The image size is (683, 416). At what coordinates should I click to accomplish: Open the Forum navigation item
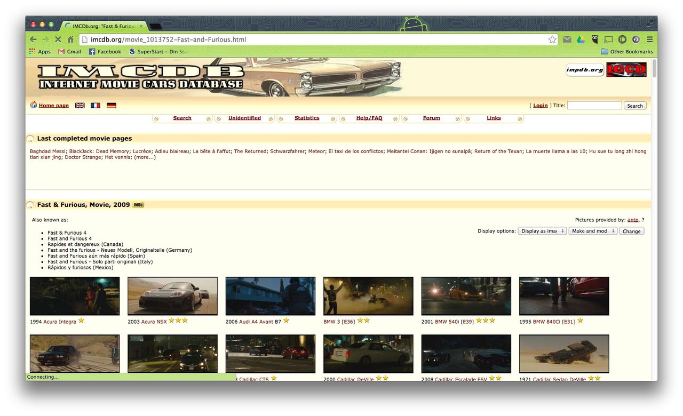(x=431, y=118)
